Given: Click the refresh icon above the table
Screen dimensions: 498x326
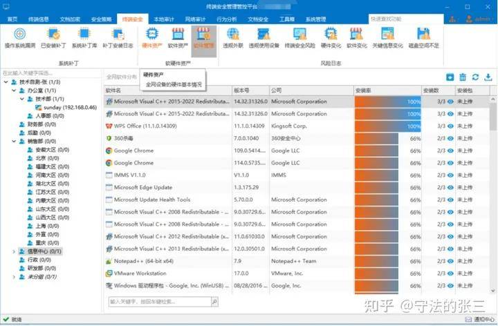Looking at the screenshot, I should [475, 77].
